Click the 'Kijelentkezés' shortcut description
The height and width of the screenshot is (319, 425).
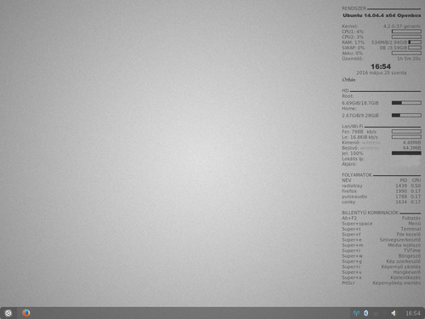(x=405, y=277)
